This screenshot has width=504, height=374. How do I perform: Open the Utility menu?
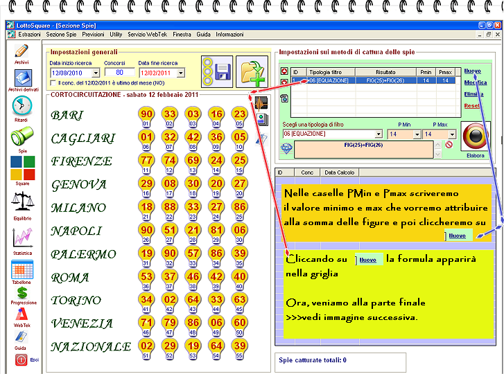coord(116,35)
